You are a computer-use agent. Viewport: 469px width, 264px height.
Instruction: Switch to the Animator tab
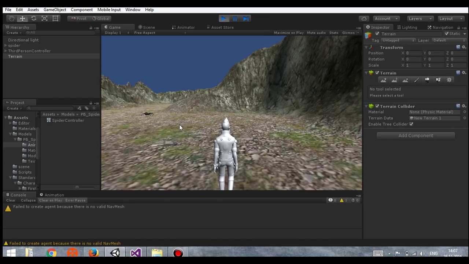[x=183, y=27]
